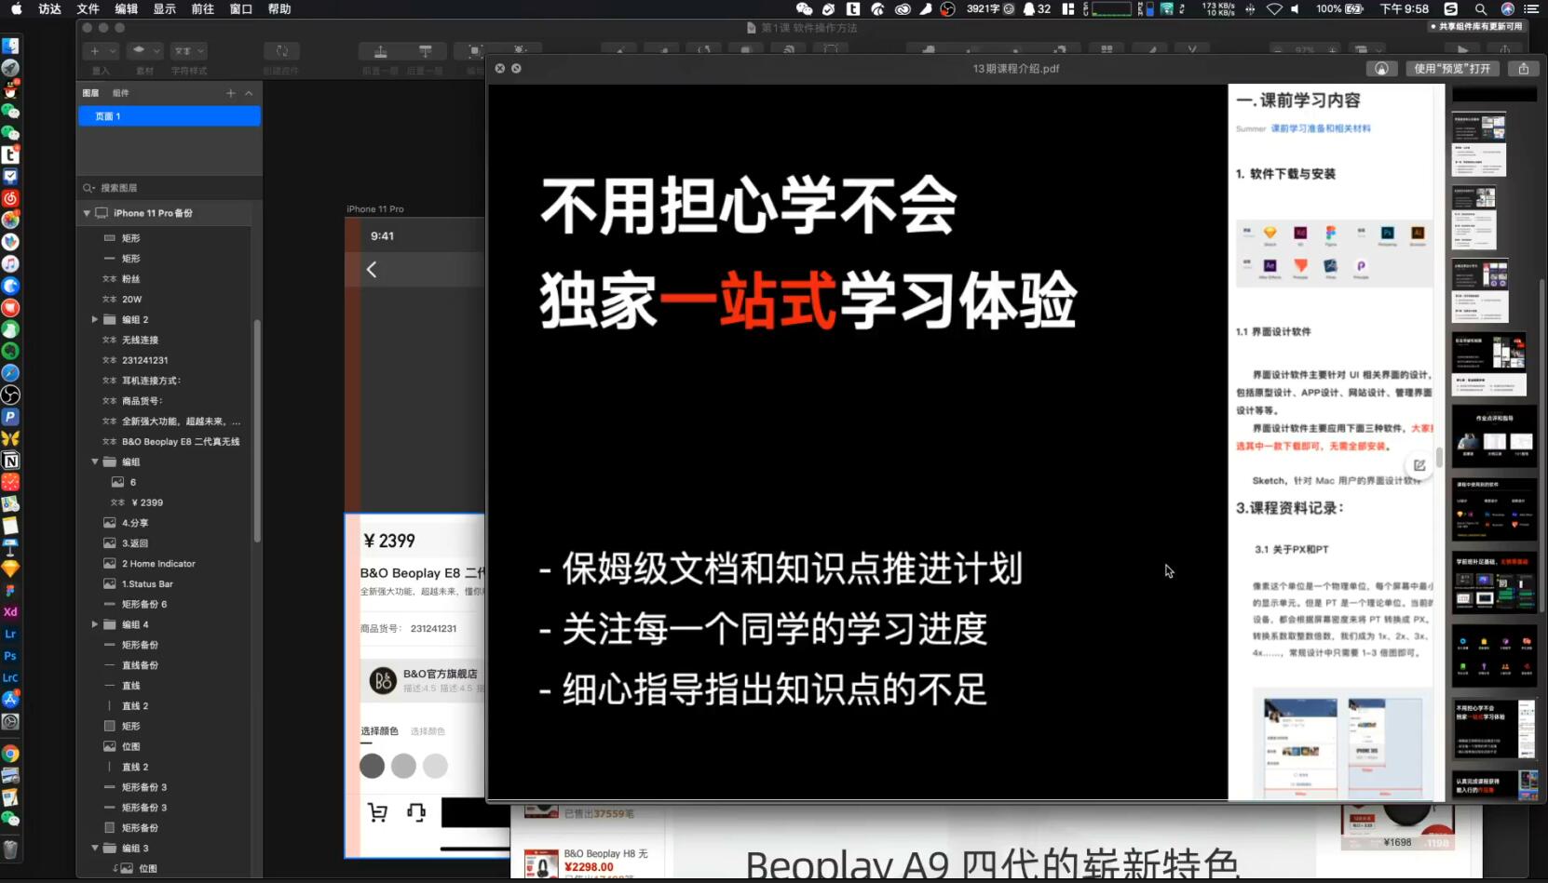
Task: Select 页面 1 in Sketch pages list
Action: point(170,116)
